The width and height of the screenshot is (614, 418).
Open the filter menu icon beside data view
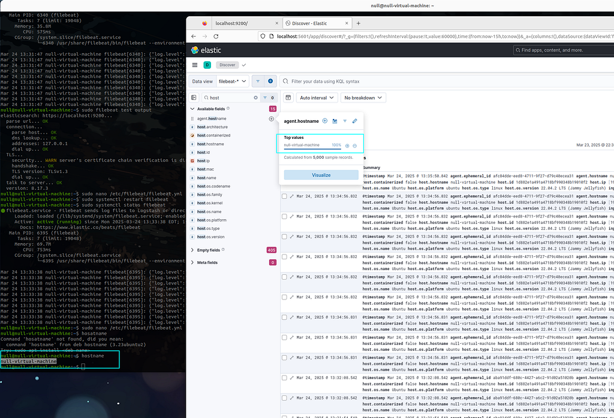click(x=258, y=81)
